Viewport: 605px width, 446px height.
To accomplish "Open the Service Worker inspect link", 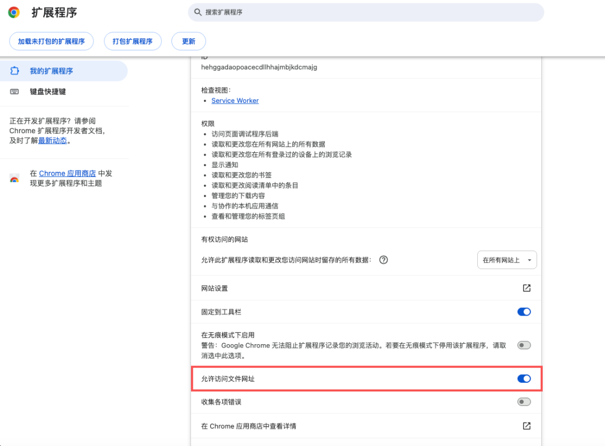I will (x=235, y=101).
